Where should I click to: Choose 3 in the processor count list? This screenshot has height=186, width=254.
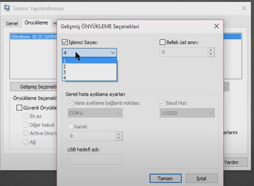pyautogui.click(x=89, y=72)
